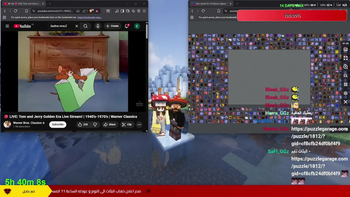Open apps grid in puzzle window bookmarks bar

pyautogui.click(x=192, y=17)
